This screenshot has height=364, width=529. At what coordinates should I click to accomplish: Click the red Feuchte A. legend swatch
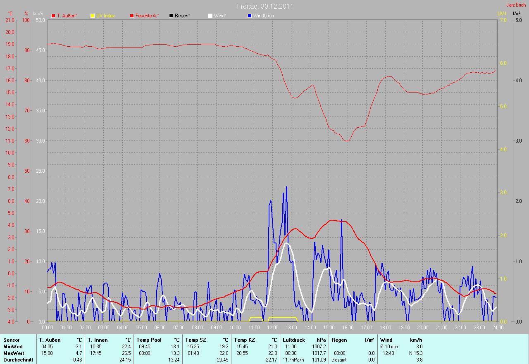tap(132, 16)
